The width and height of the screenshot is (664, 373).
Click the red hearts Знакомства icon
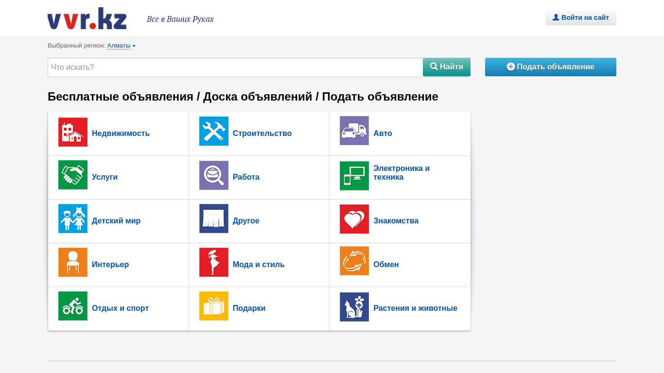click(354, 219)
